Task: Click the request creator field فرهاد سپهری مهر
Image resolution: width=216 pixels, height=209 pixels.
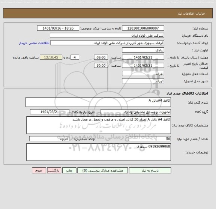Action: click(x=107, y=43)
